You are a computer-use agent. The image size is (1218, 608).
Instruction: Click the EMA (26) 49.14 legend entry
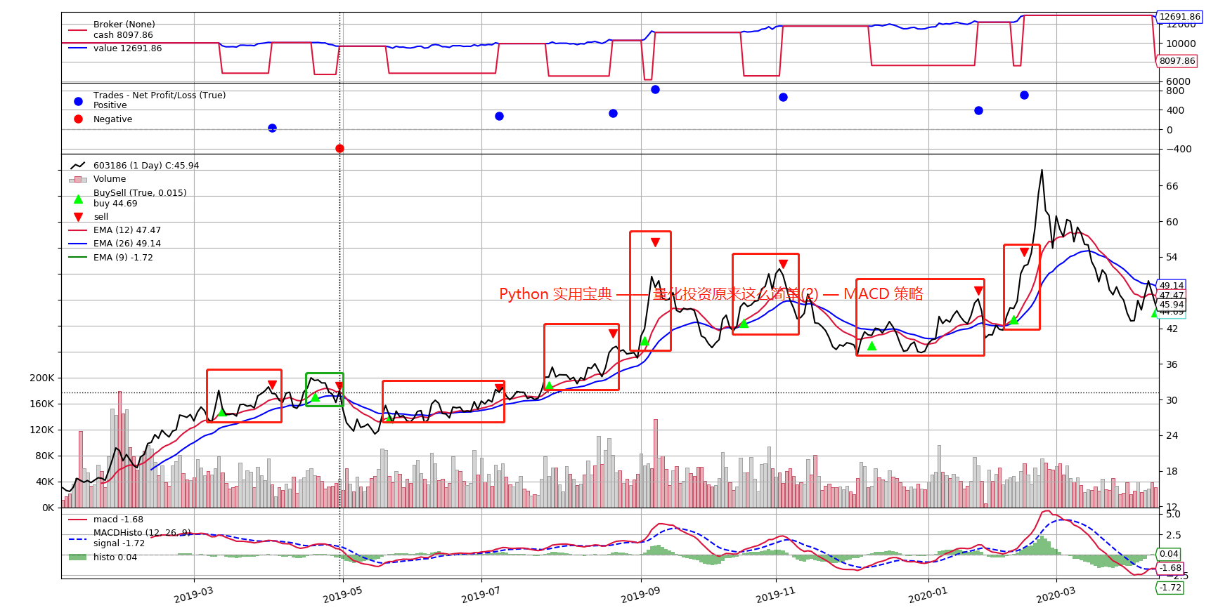(127, 244)
